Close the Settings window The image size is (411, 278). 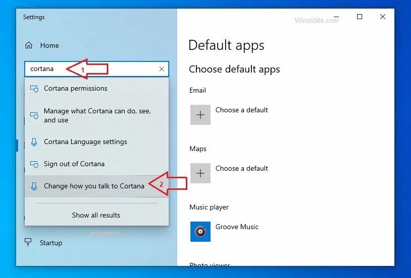(x=383, y=17)
